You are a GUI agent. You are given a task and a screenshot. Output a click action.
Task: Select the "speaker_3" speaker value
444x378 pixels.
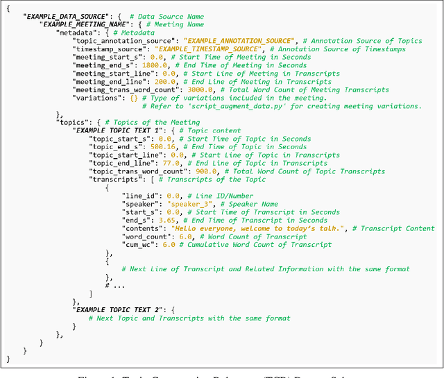[182, 204]
